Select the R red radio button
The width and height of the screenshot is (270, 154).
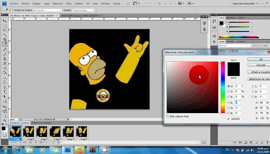[x=229, y=103]
